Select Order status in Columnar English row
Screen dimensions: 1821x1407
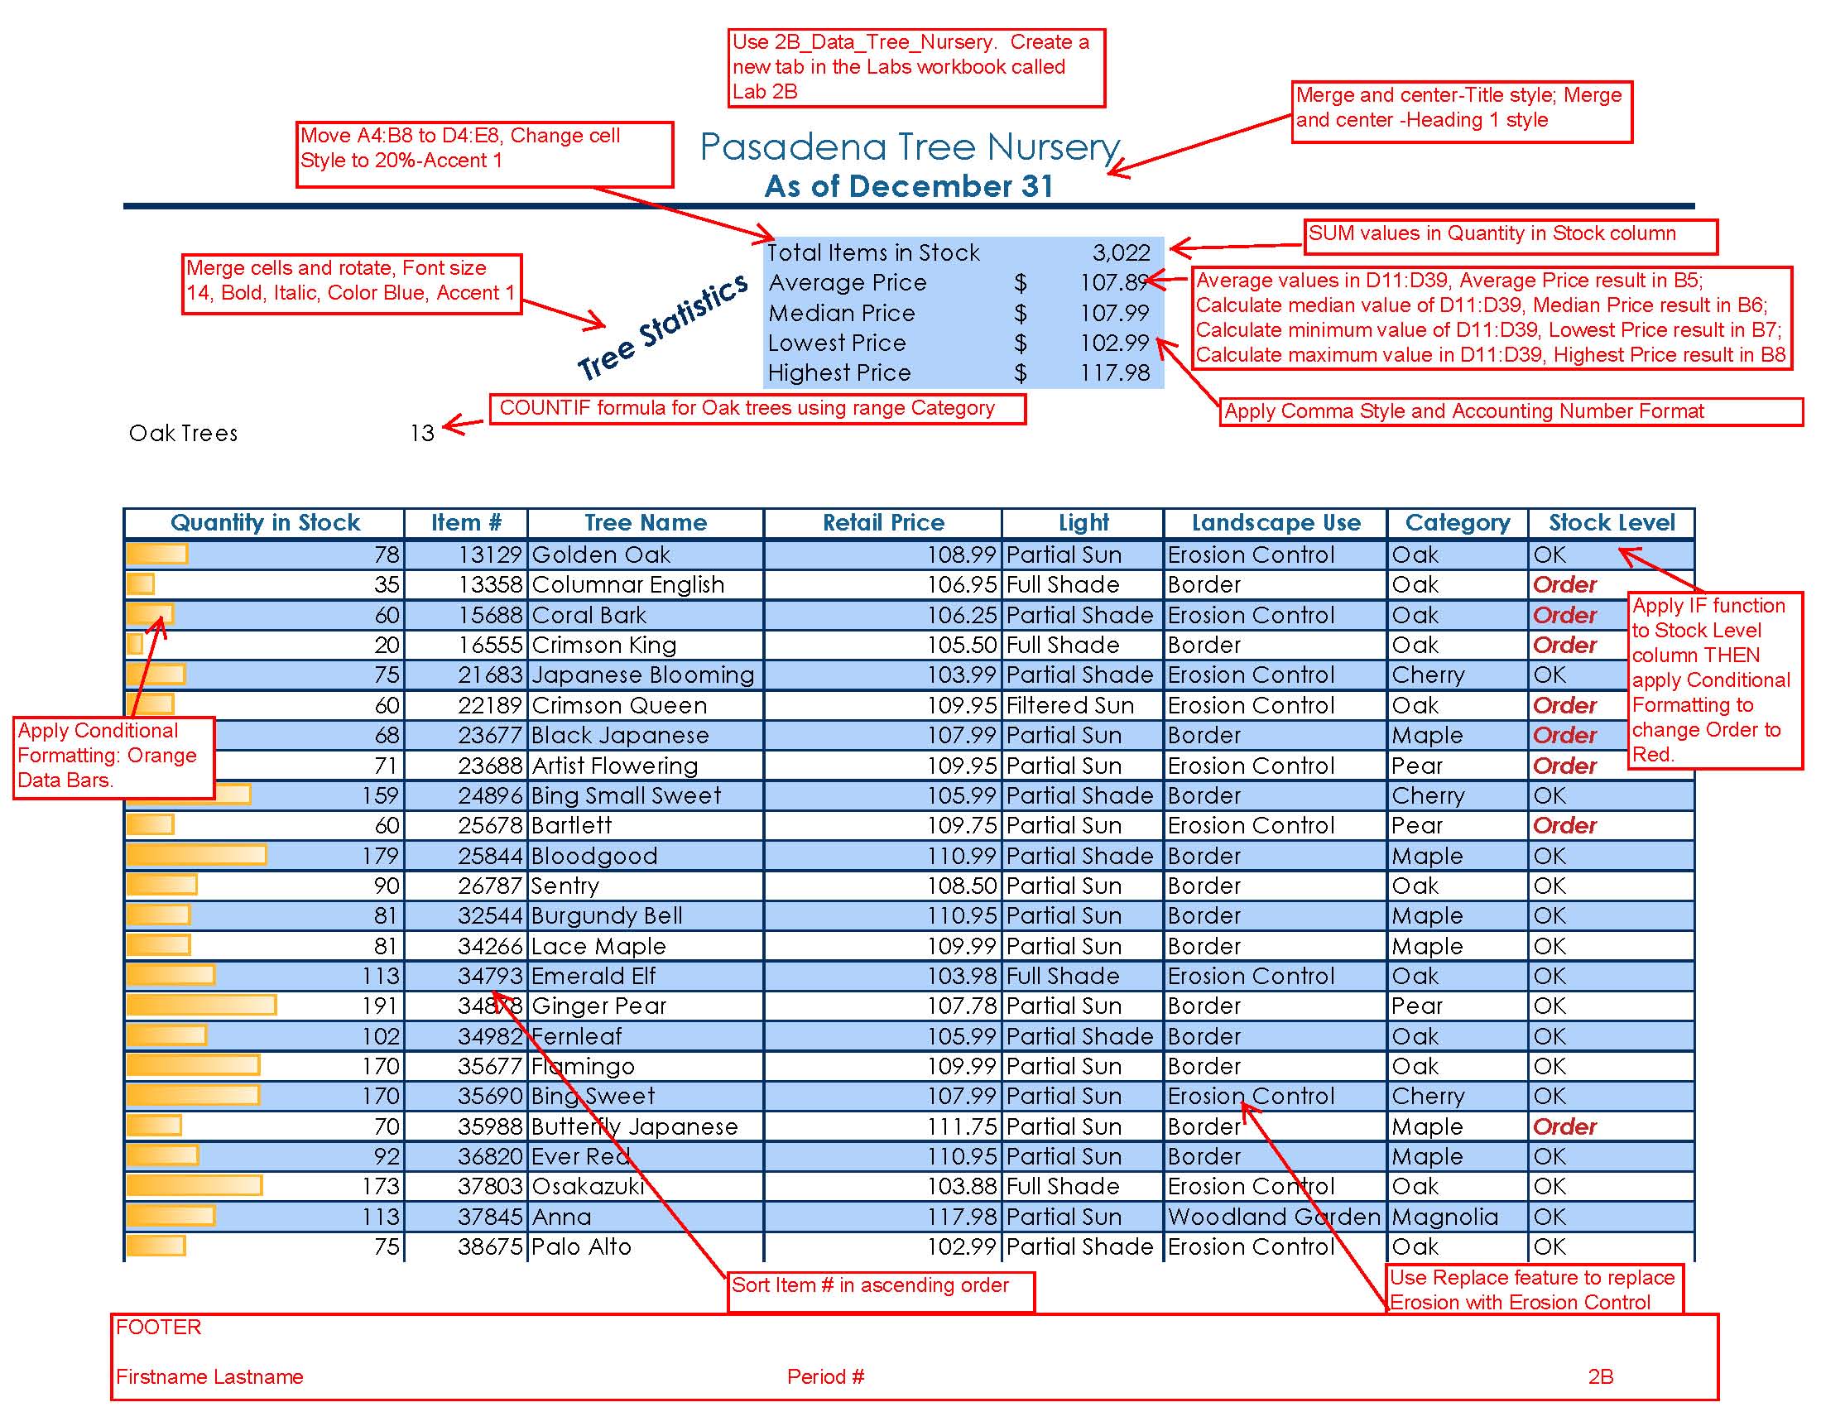pyautogui.click(x=1612, y=584)
